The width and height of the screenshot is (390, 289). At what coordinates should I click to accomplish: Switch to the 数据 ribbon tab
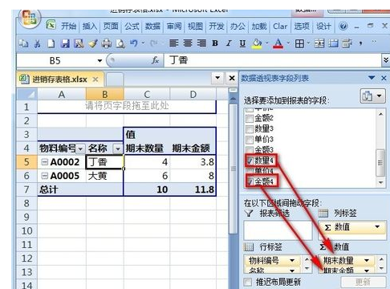tap(152, 26)
